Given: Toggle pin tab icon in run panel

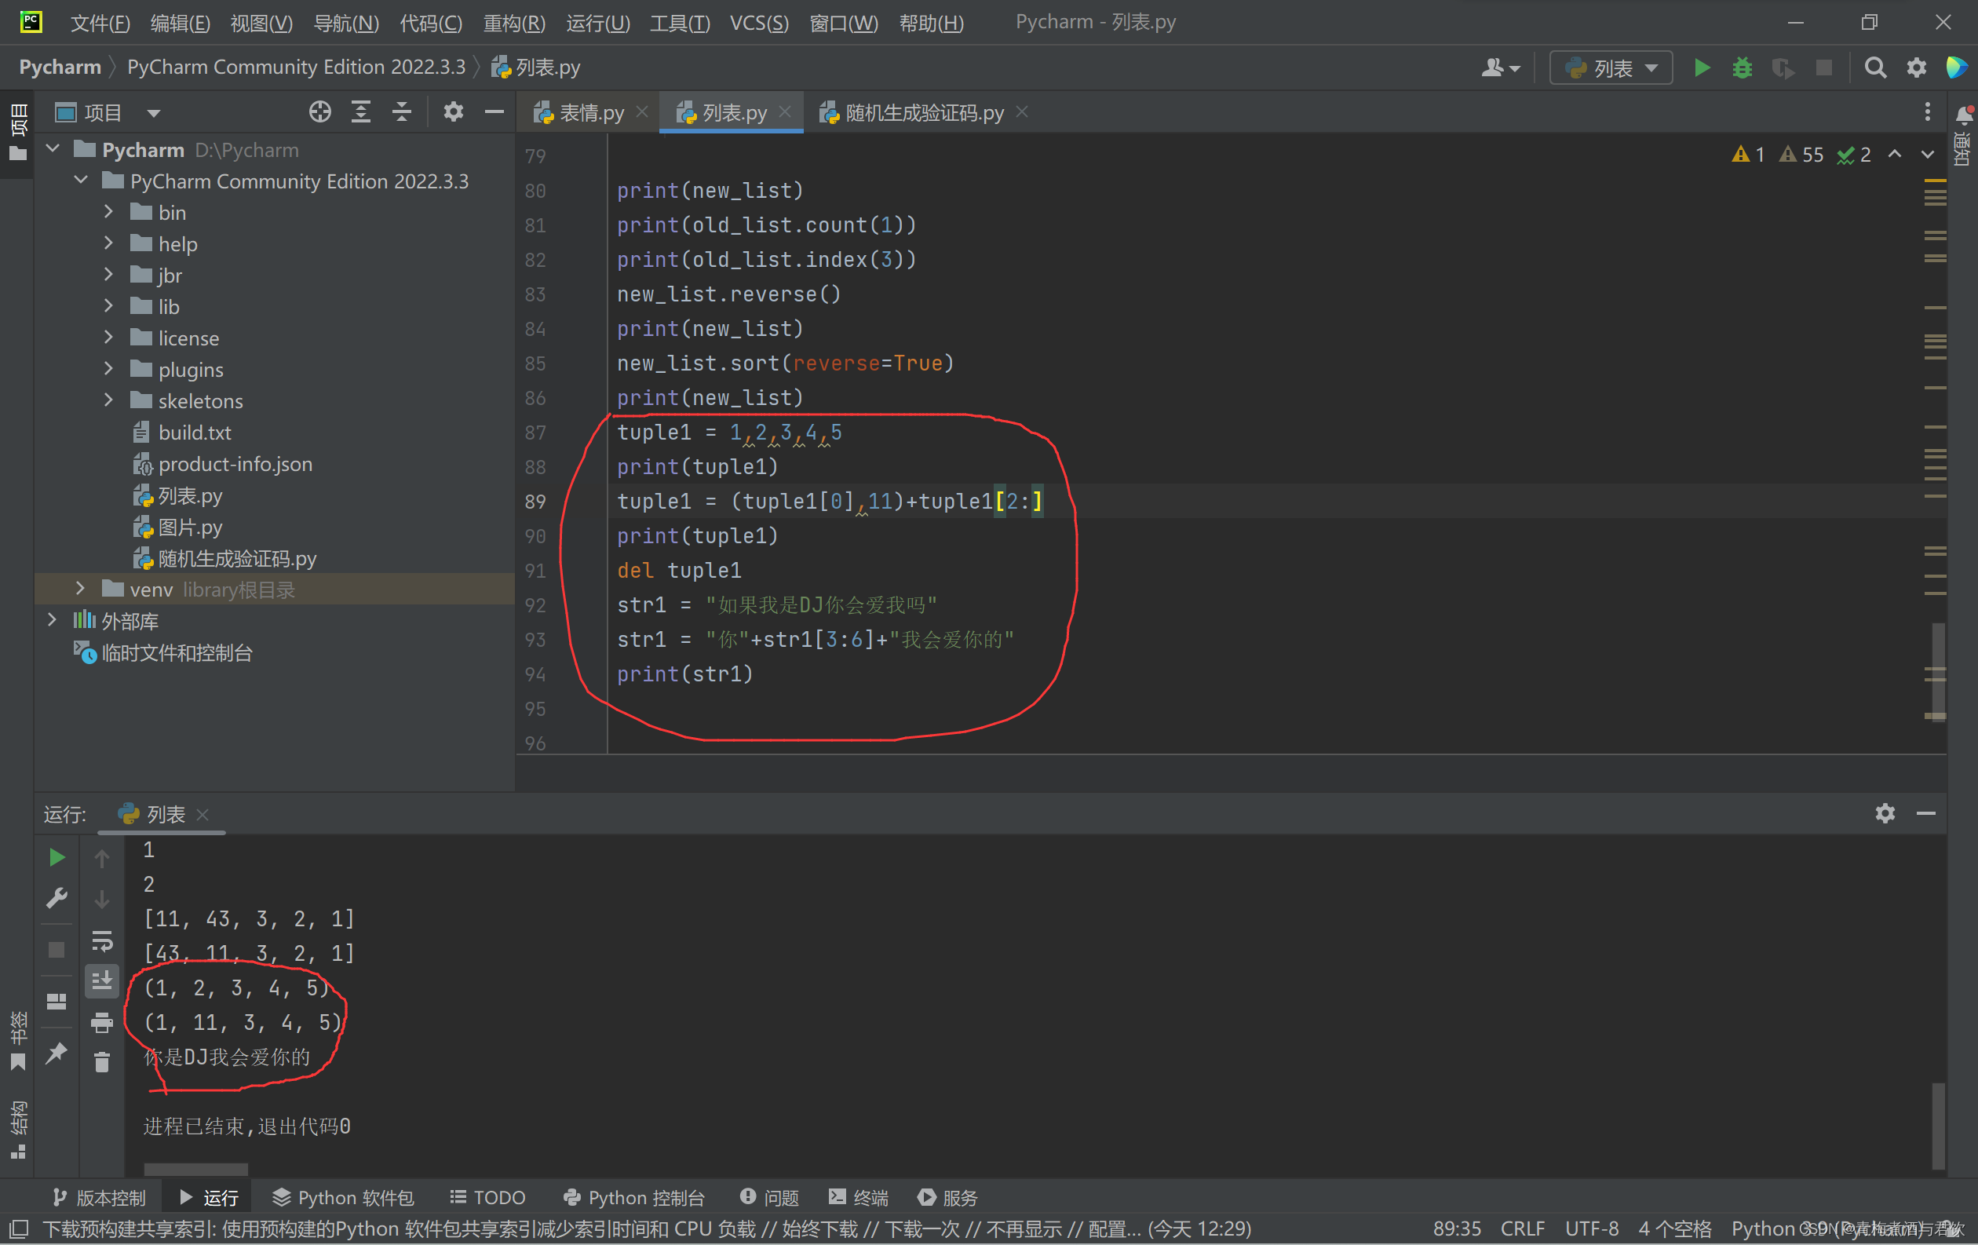Looking at the screenshot, I should 56,1053.
